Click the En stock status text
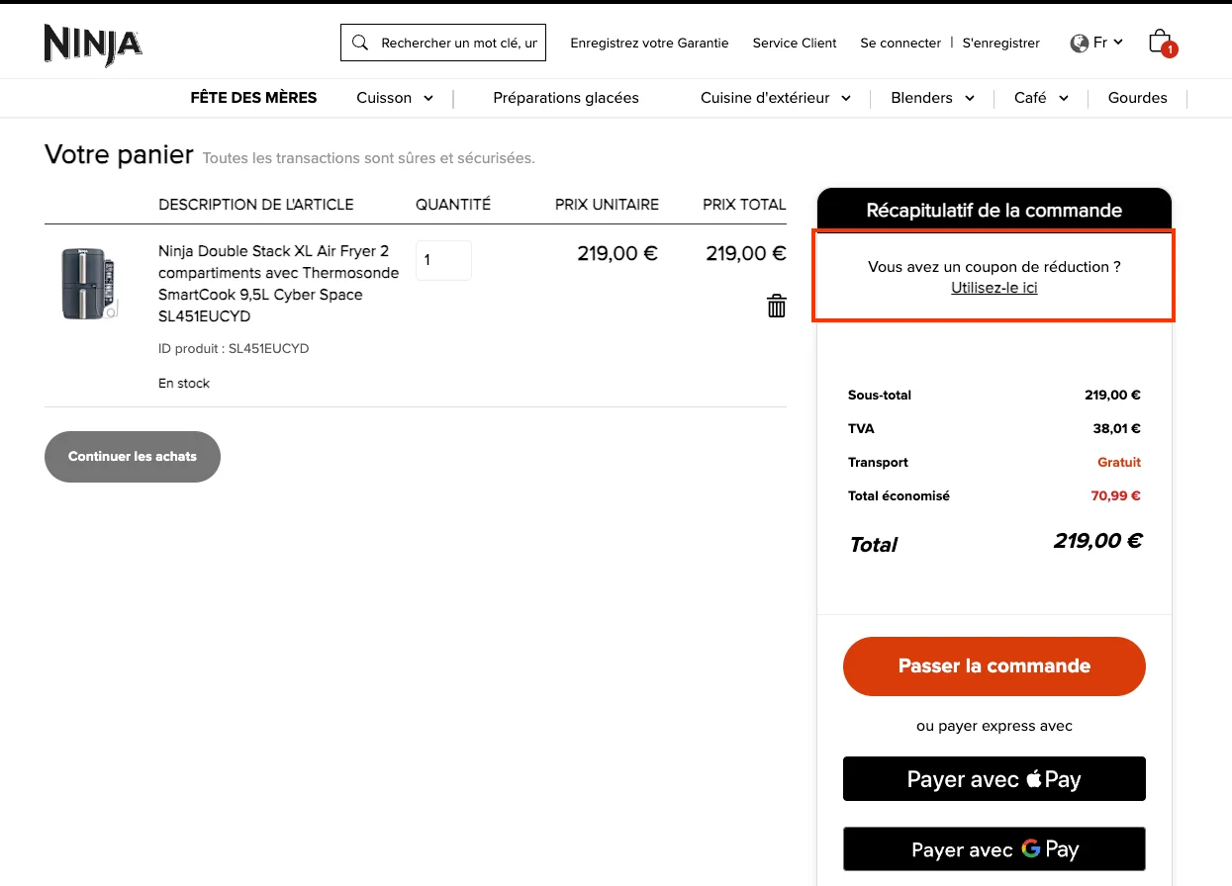 [x=184, y=383]
